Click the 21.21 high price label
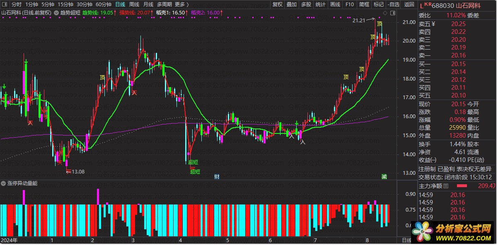Viewport: 498px width, 245px height. [359, 20]
